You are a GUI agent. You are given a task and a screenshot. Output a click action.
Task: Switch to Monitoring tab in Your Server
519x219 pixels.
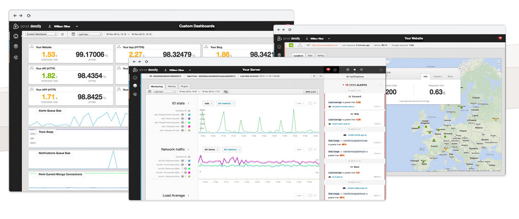point(157,87)
